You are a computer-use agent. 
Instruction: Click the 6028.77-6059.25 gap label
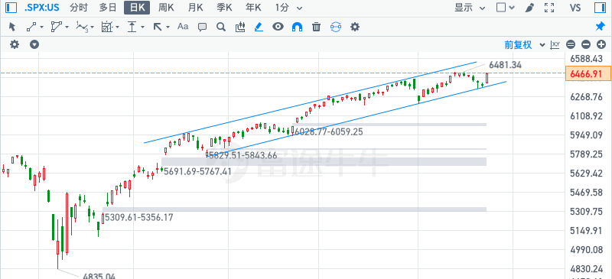click(x=329, y=132)
